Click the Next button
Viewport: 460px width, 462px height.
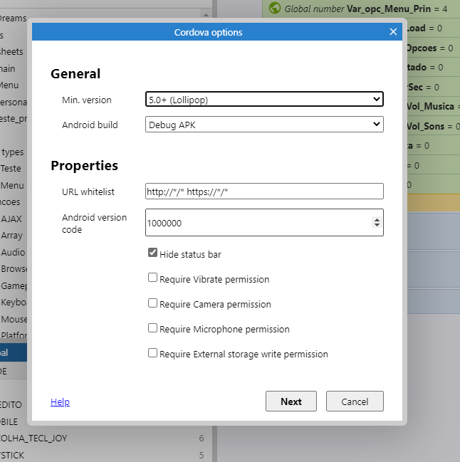click(x=291, y=401)
